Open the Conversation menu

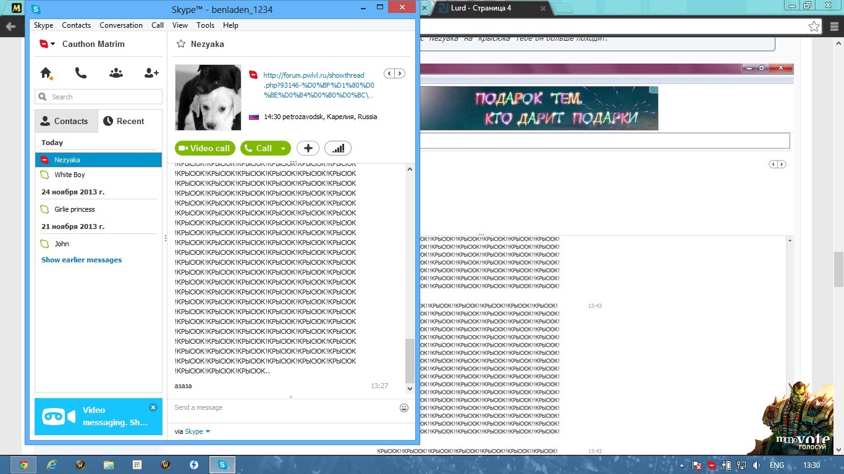click(121, 25)
